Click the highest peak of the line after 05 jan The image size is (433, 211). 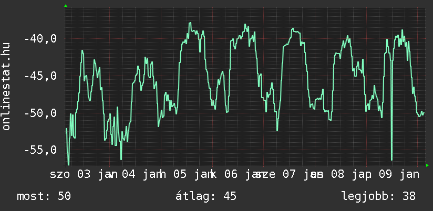point(190,23)
